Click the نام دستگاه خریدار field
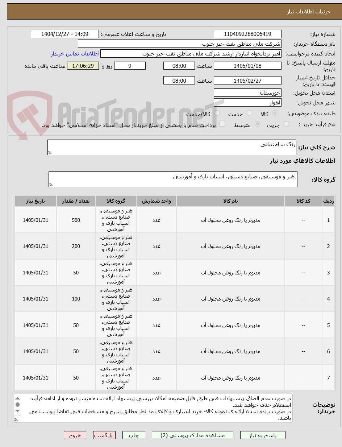Viewport: 342px width, 447px height. pyautogui.click(x=180, y=44)
